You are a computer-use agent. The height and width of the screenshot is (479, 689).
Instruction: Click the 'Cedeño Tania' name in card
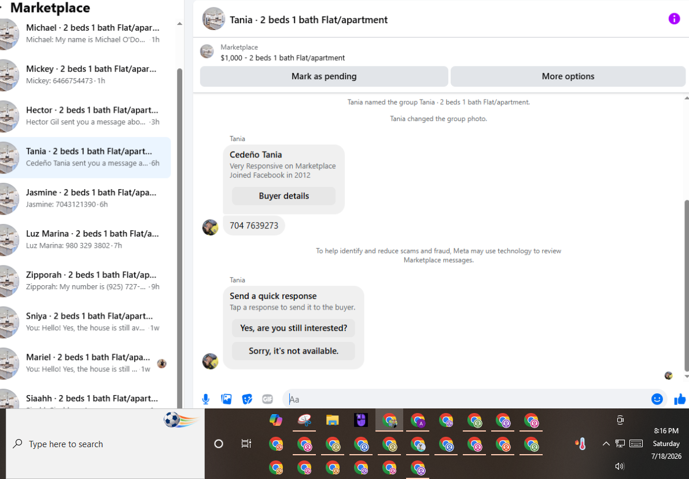[x=256, y=154]
